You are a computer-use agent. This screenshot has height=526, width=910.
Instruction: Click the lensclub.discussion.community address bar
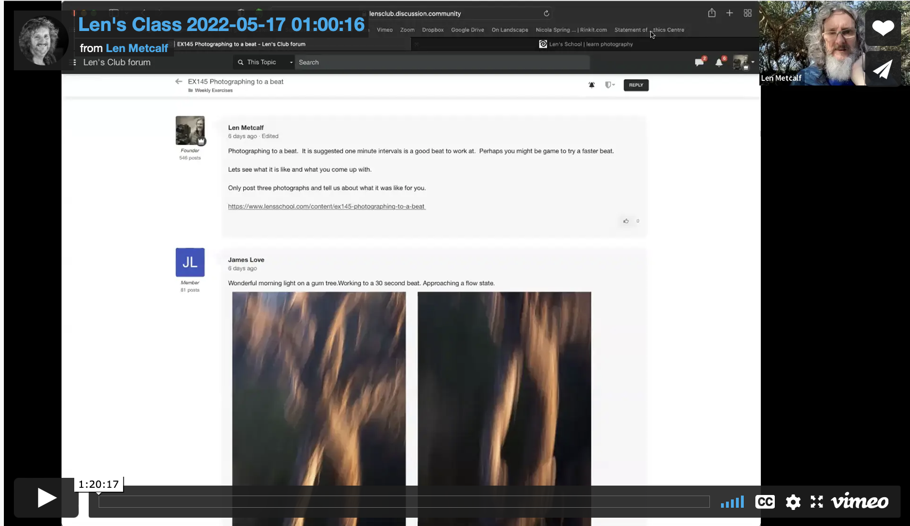(415, 13)
